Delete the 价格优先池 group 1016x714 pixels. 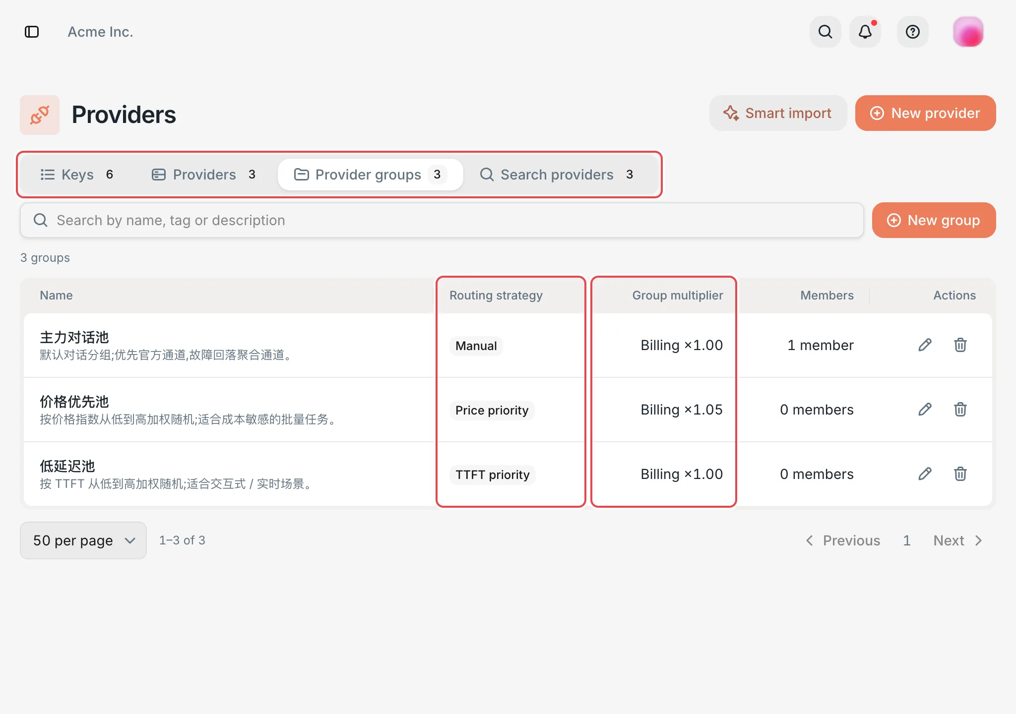(x=960, y=410)
